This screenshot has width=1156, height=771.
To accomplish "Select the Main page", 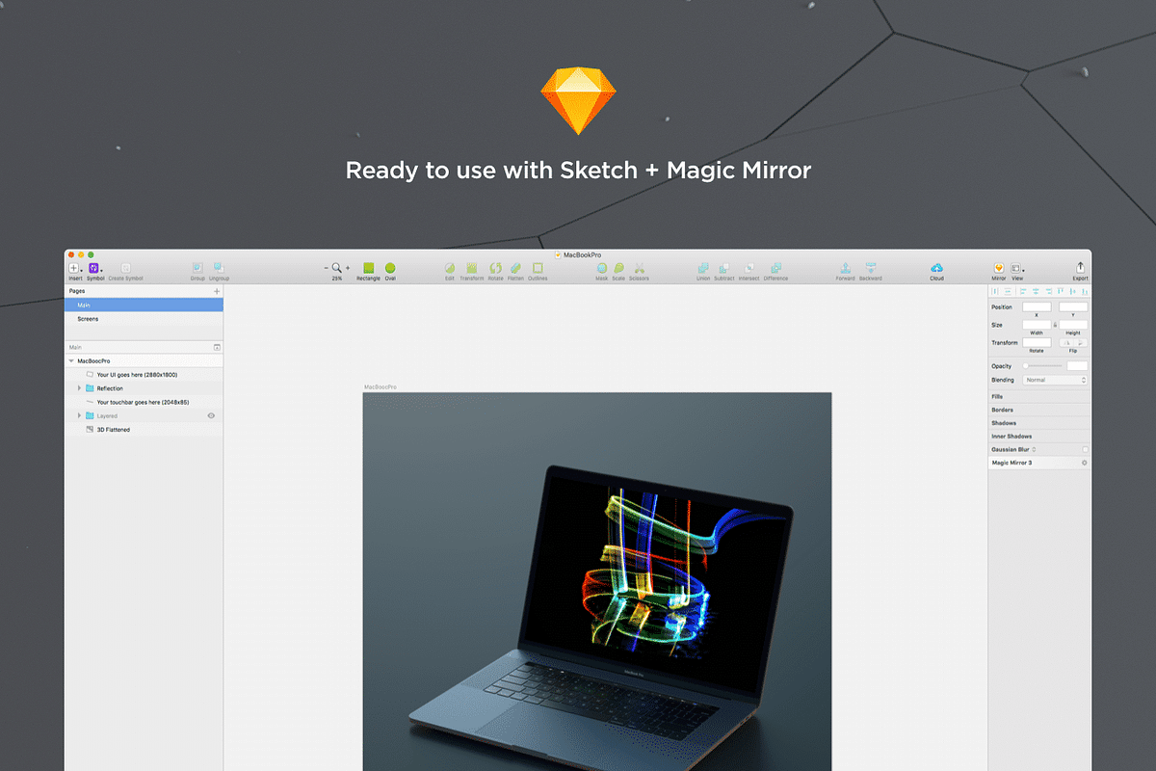I will point(144,305).
